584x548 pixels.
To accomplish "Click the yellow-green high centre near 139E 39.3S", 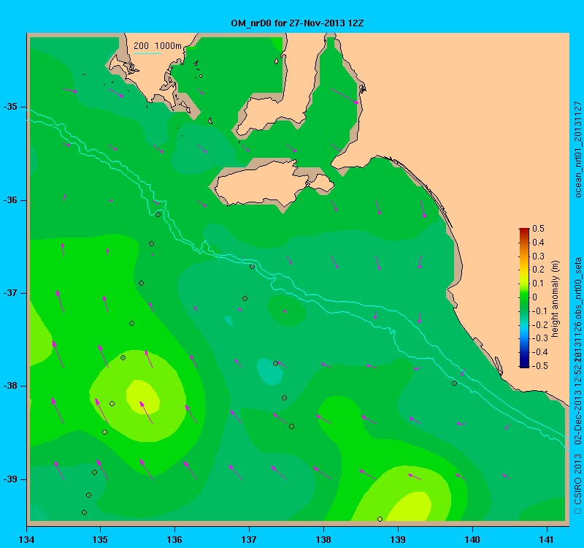I will 410,507.
